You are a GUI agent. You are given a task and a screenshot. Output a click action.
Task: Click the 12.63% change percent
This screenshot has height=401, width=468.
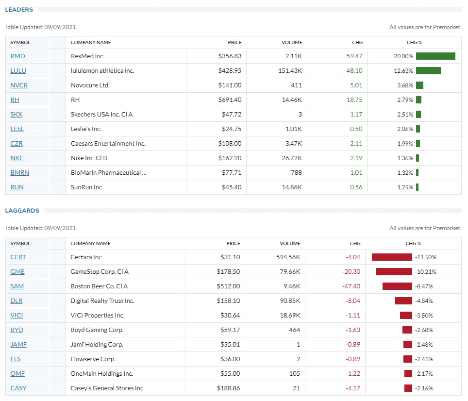[x=403, y=71]
